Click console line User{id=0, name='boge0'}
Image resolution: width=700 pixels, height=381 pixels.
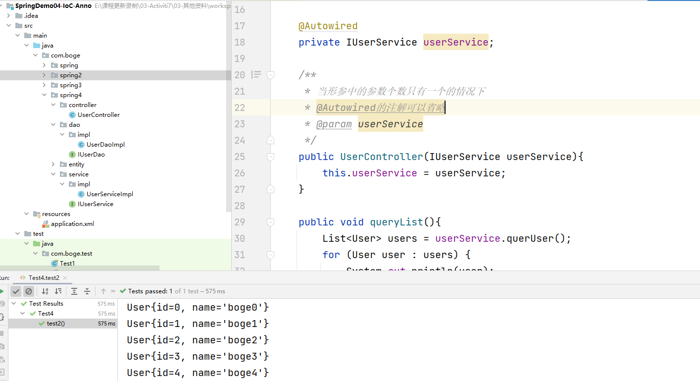(198, 307)
